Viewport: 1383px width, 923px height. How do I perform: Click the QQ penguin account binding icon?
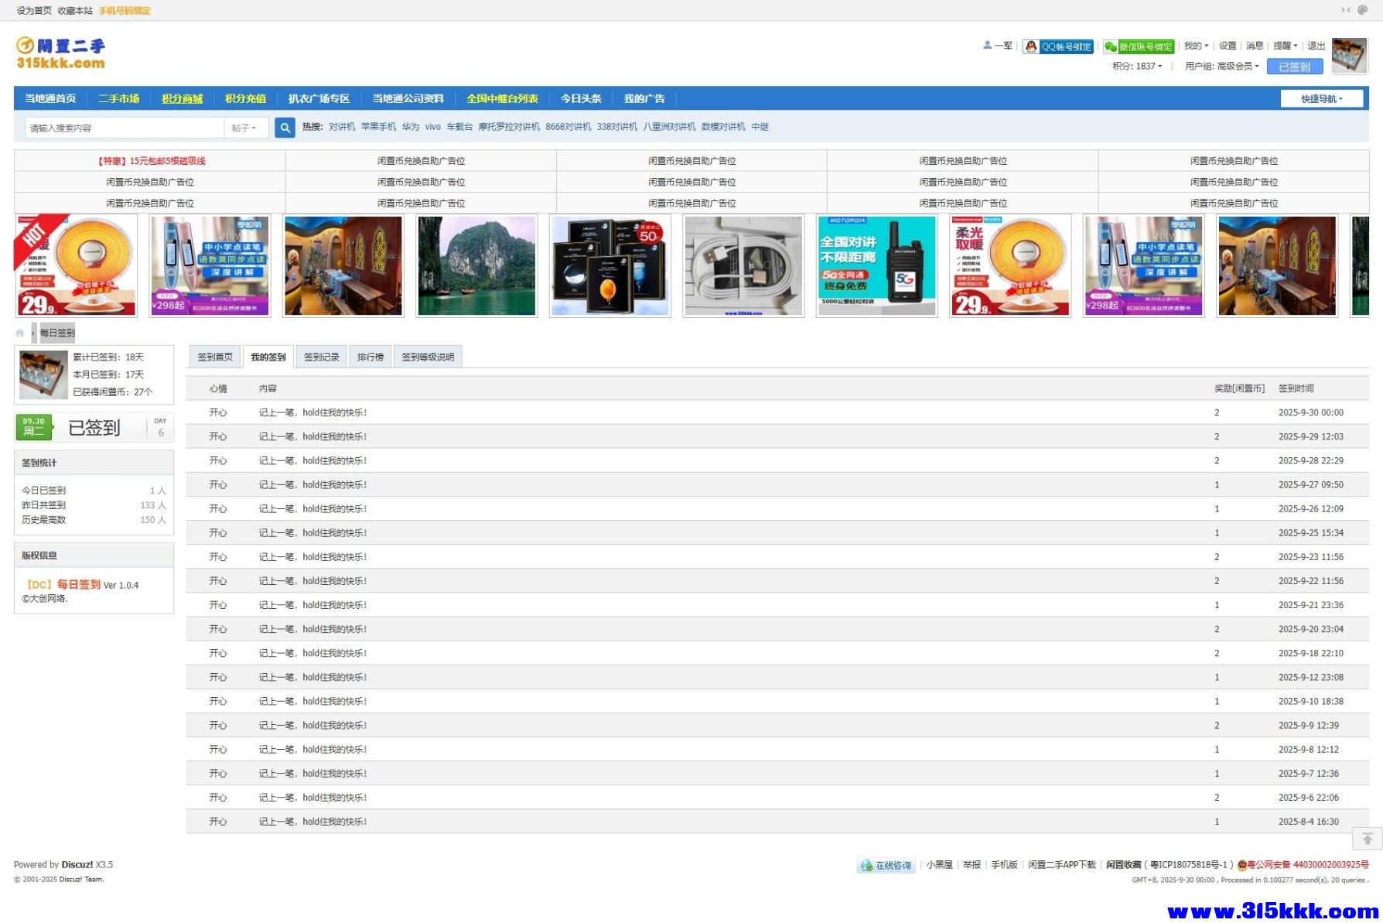point(1031,46)
